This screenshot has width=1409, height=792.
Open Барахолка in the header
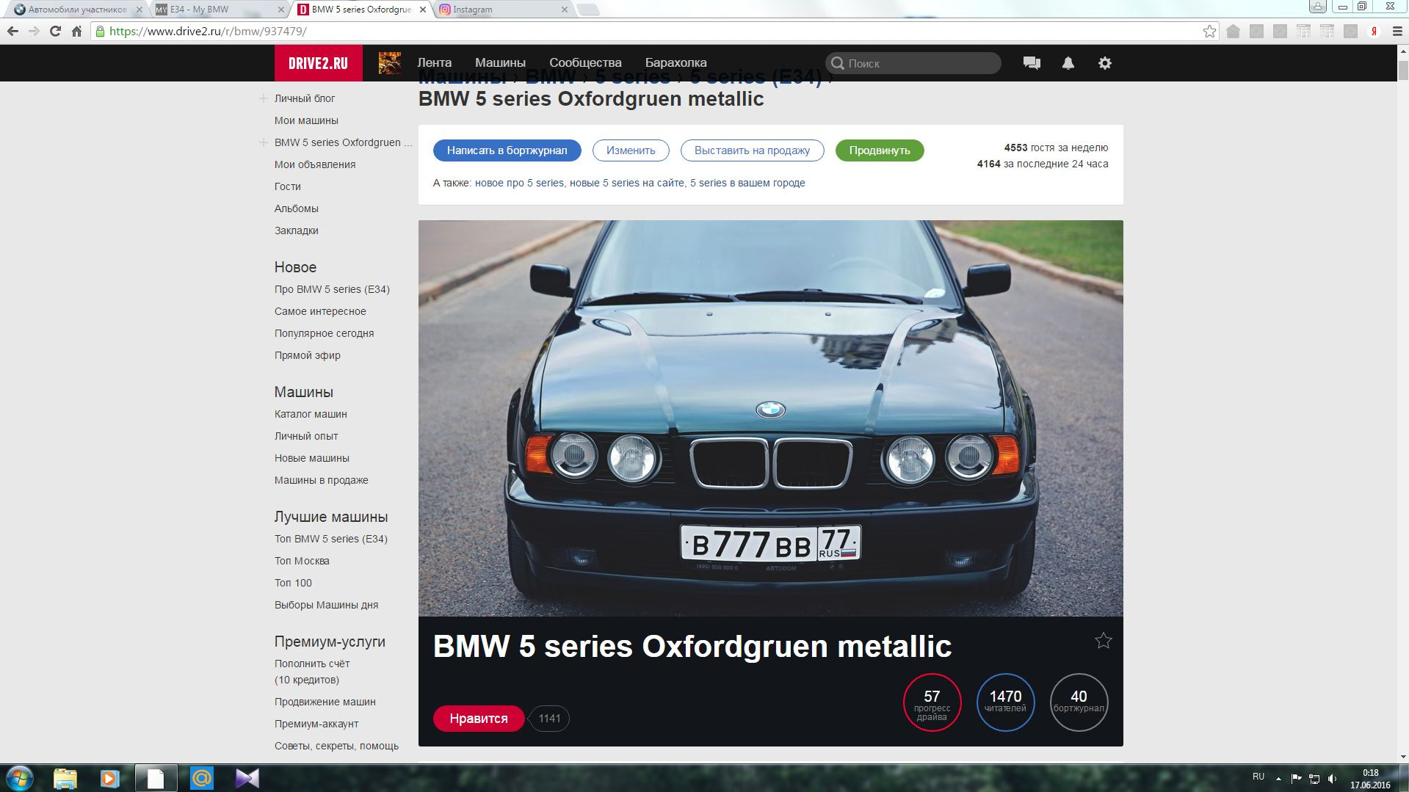pyautogui.click(x=675, y=63)
